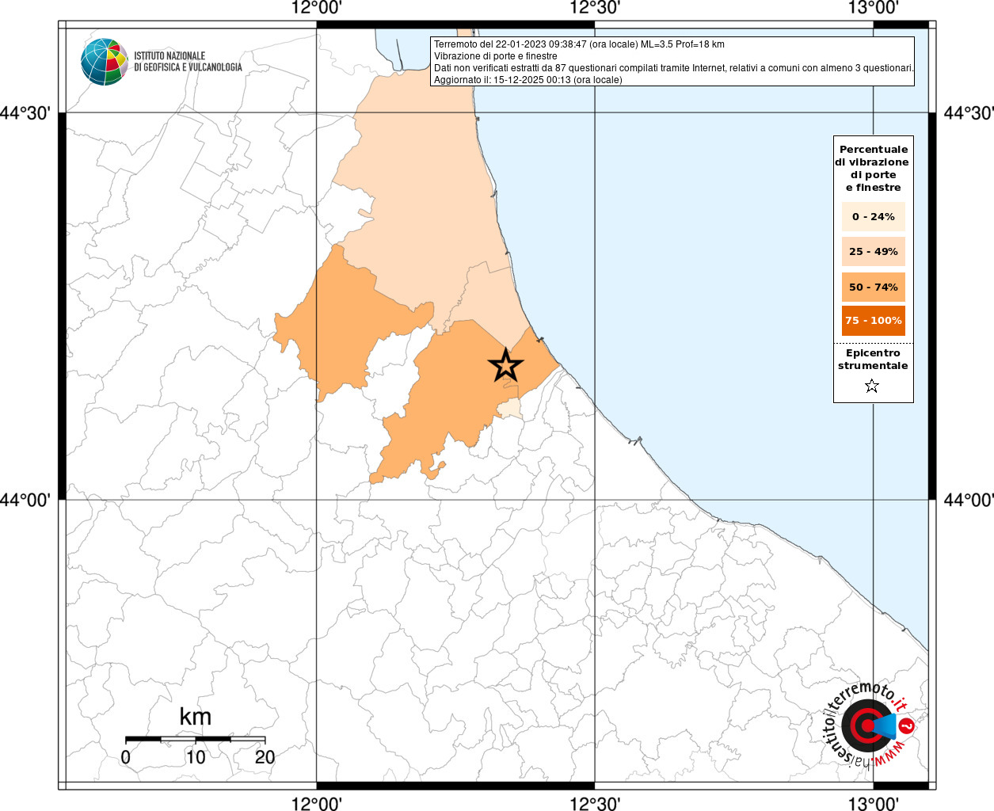Click the 'Aggiornato il' update timestamp line
994x811 pixels.
pyautogui.click(x=527, y=80)
